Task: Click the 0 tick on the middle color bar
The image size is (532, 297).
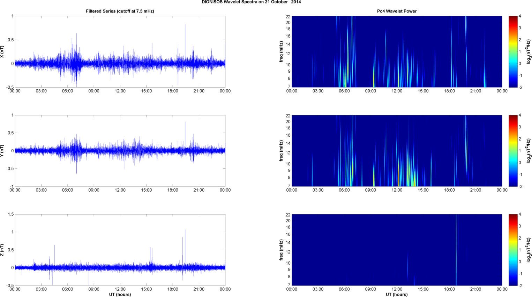Action: (520, 163)
